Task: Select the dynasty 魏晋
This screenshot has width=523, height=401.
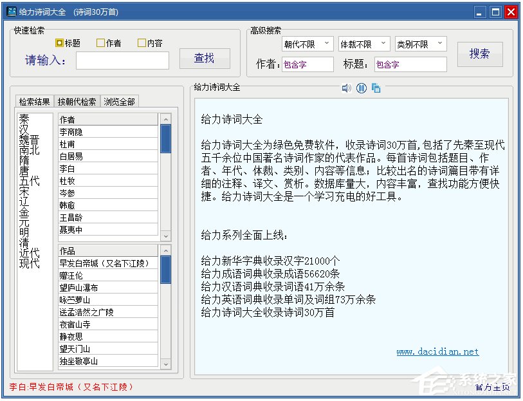Action: click(30, 140)
